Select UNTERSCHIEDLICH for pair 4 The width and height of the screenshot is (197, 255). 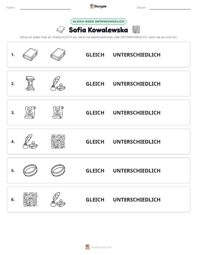pyautogui.click(x=137, y=142)
